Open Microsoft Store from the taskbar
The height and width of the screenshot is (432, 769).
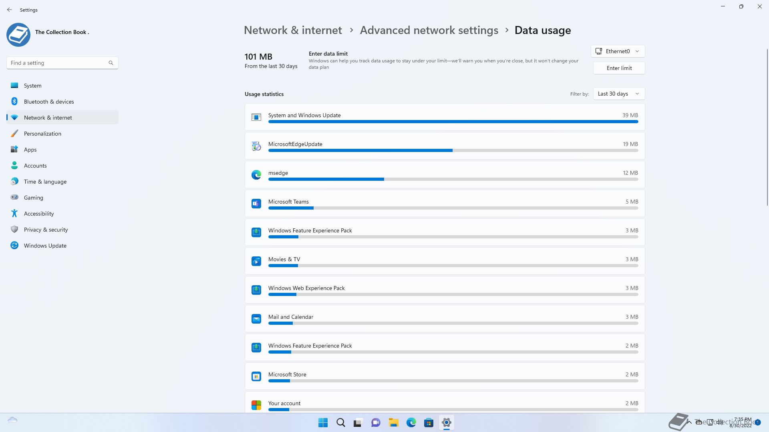coord(429,422)
